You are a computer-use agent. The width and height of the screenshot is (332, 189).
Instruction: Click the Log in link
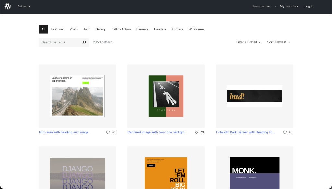click(309, 6)
